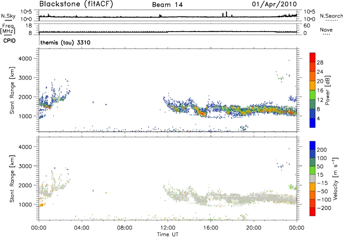This screenshot has height=237, width=343.
Task: Click the right '10^0' noise axis label
Action: click(309, 19)
